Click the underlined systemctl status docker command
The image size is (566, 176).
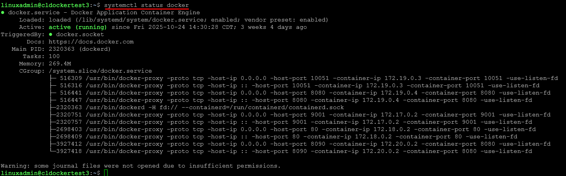(x=146, y=5)
